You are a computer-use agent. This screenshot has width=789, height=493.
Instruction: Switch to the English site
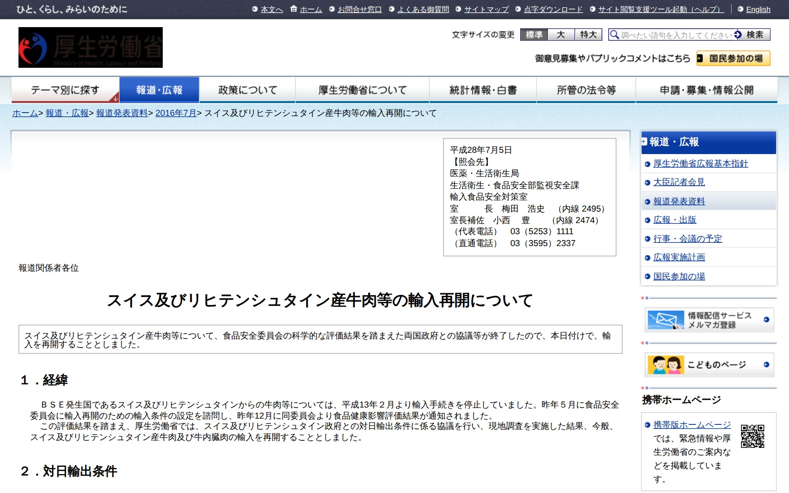pyautogui.click(x=758, y=9)
